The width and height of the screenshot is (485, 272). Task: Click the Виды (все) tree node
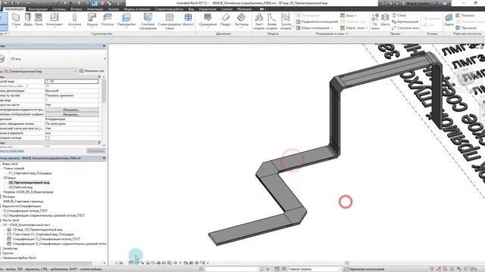(10, 164)
